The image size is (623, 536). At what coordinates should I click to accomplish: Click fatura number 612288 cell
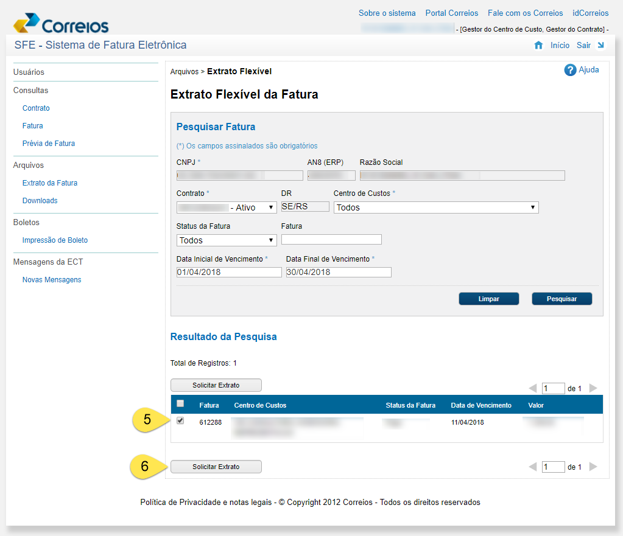coord(211,422)
